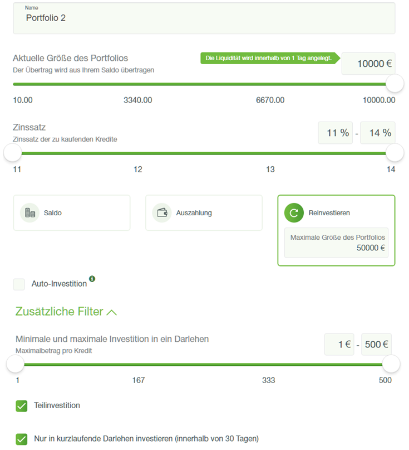Uncheck short-term loans only checkbox
Image resolution: width=409 pixels, height=450 pixels.
click(x=22, y=439)
